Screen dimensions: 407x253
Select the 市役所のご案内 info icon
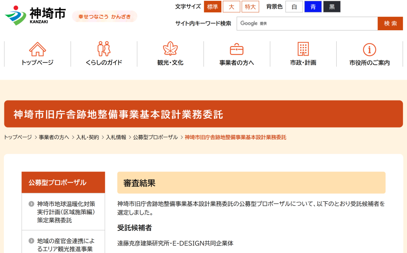[369, 50]
